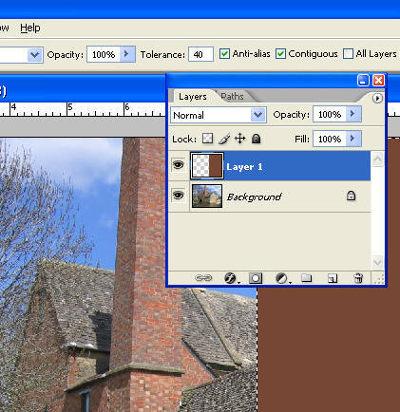Click the delete layer trash icon

358,278
